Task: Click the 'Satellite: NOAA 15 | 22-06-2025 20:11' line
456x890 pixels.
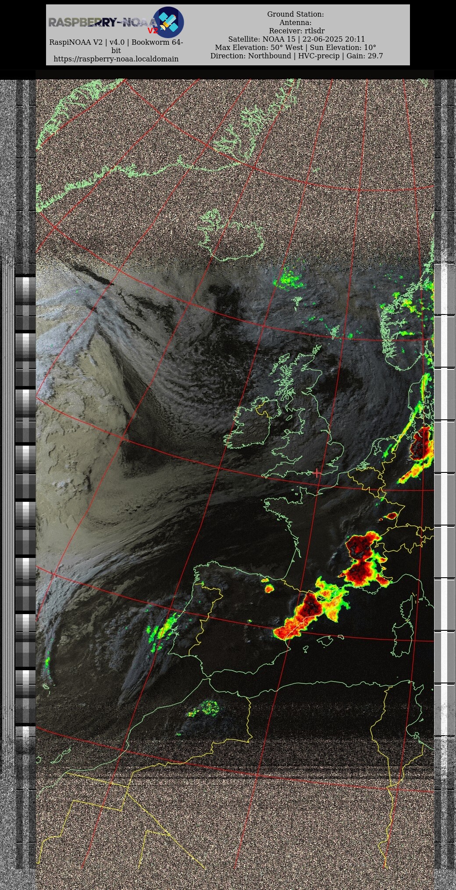Action: click(x=296, y=39)
